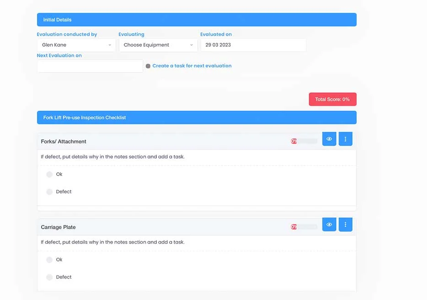Toggle the next evaluation task creation switch

tap(148, 66)
